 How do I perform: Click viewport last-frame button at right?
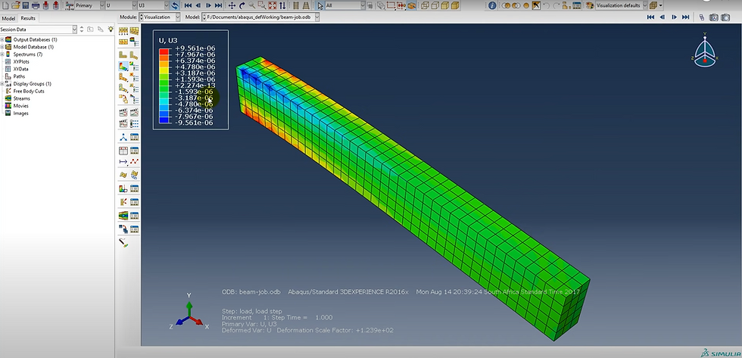coord(686,17)
